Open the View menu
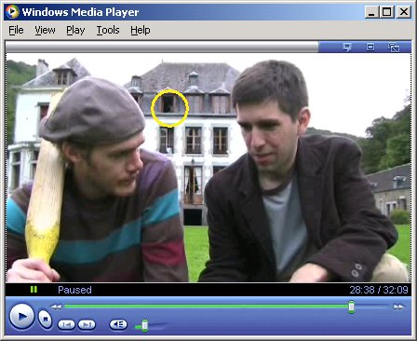Image resolution: width=417 pixels, height=341 pixels. coord(45,30)
